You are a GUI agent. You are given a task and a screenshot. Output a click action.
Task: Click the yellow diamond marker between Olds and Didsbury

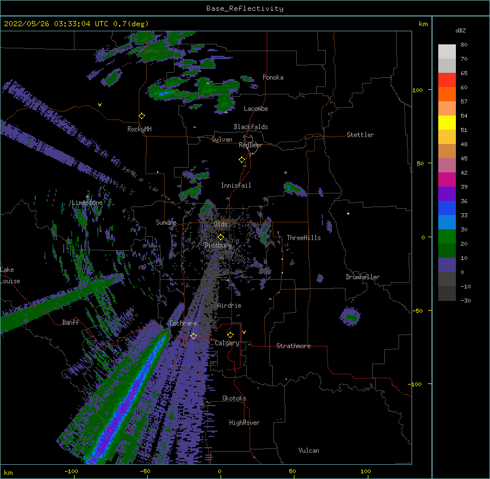(221, 237)
